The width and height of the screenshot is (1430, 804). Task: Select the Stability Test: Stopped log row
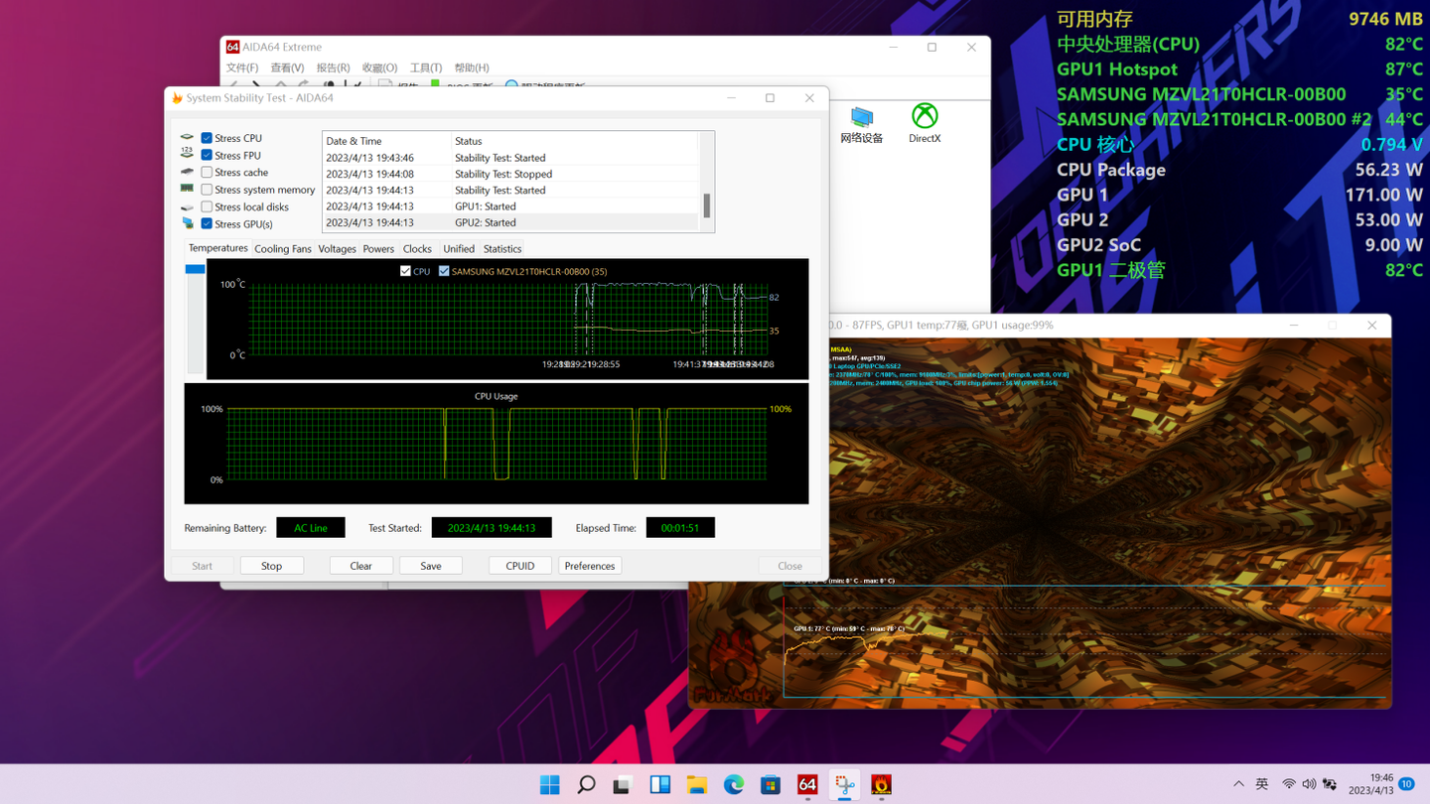tap(510, 174)
